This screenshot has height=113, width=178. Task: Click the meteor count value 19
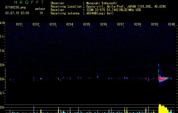click(x=41, y=13)
